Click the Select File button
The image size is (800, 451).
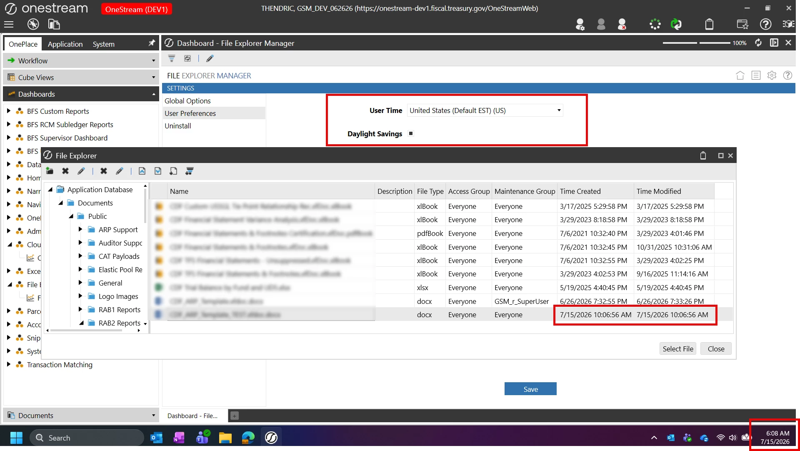tap(678, 349)
